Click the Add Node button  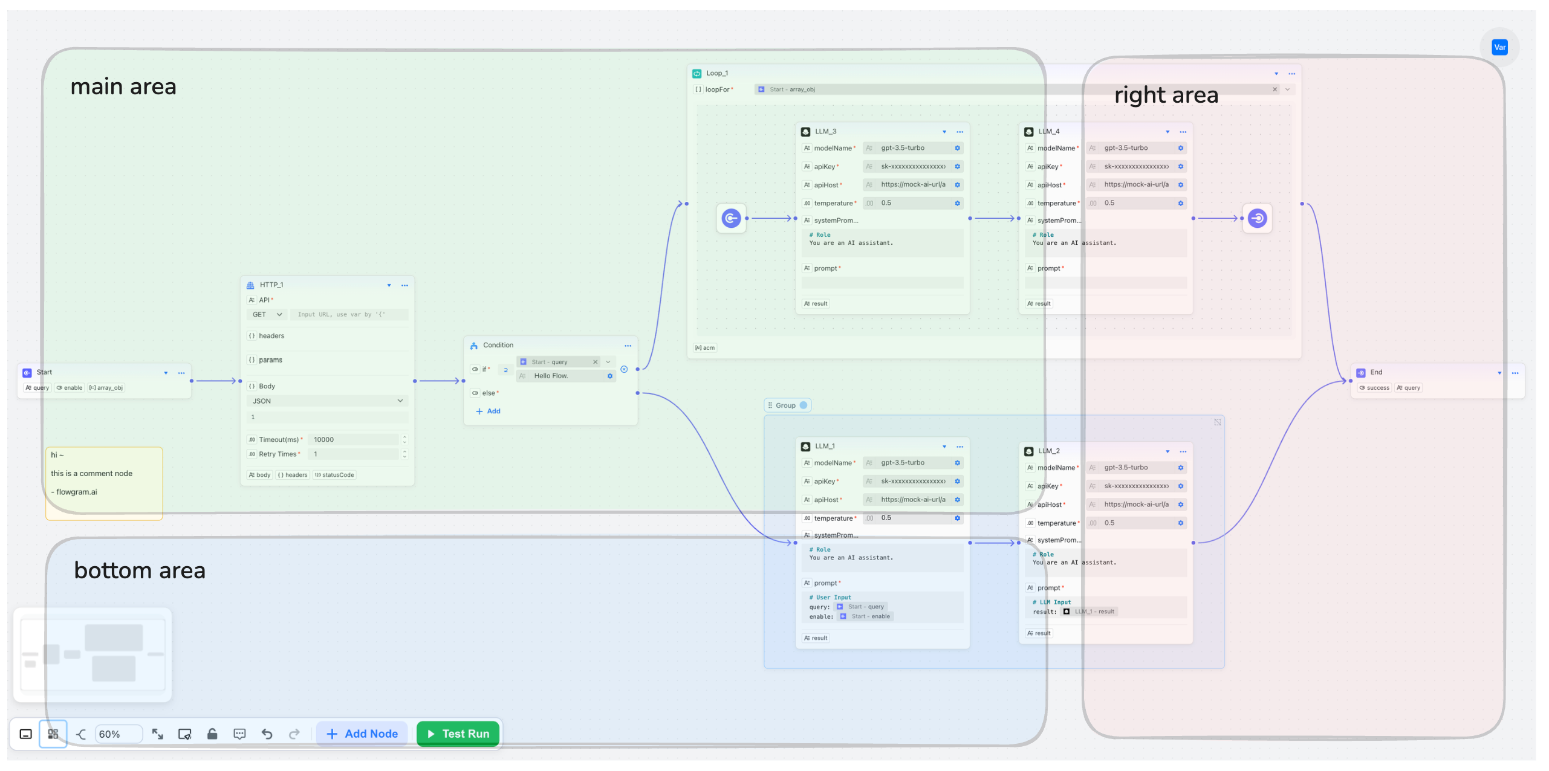click(362, 734)
